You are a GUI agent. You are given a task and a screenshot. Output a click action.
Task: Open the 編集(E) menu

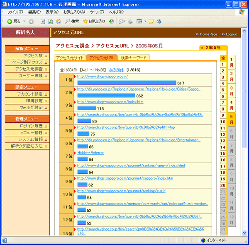34,12
